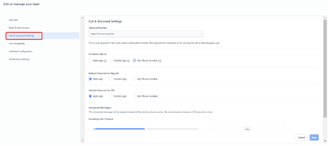Click the Save button
The image size is (328, 146).
[314, 137]
